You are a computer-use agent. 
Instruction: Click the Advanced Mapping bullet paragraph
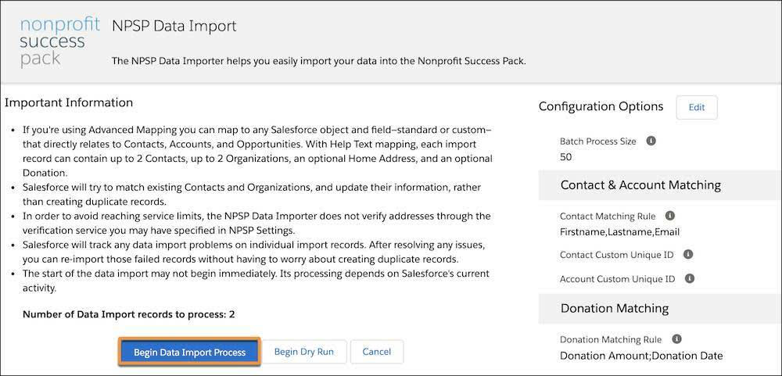point(257,152)
